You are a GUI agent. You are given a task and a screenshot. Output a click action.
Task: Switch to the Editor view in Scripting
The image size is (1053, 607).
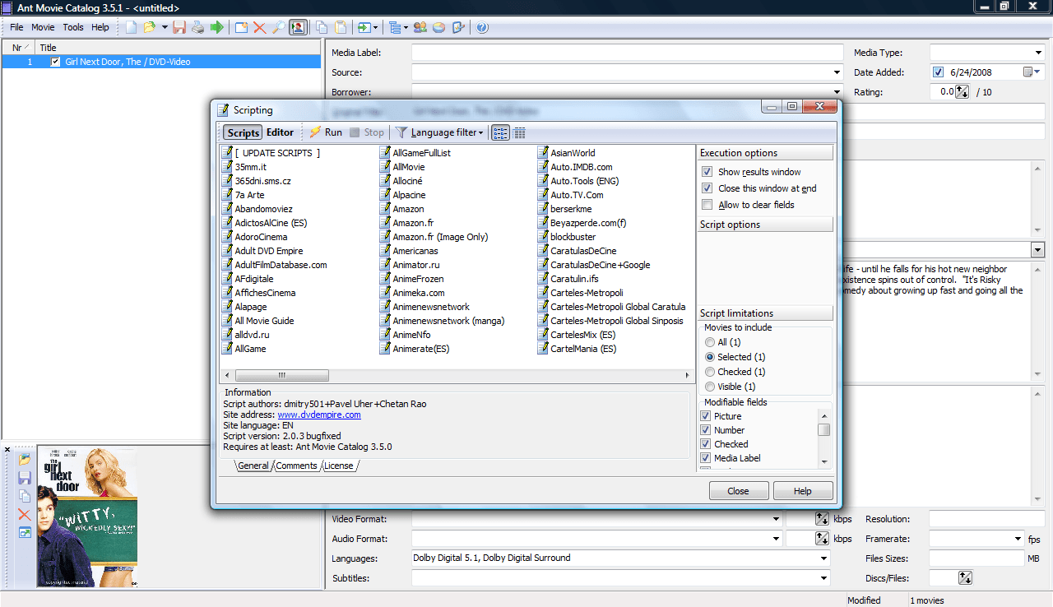point(280,132)
